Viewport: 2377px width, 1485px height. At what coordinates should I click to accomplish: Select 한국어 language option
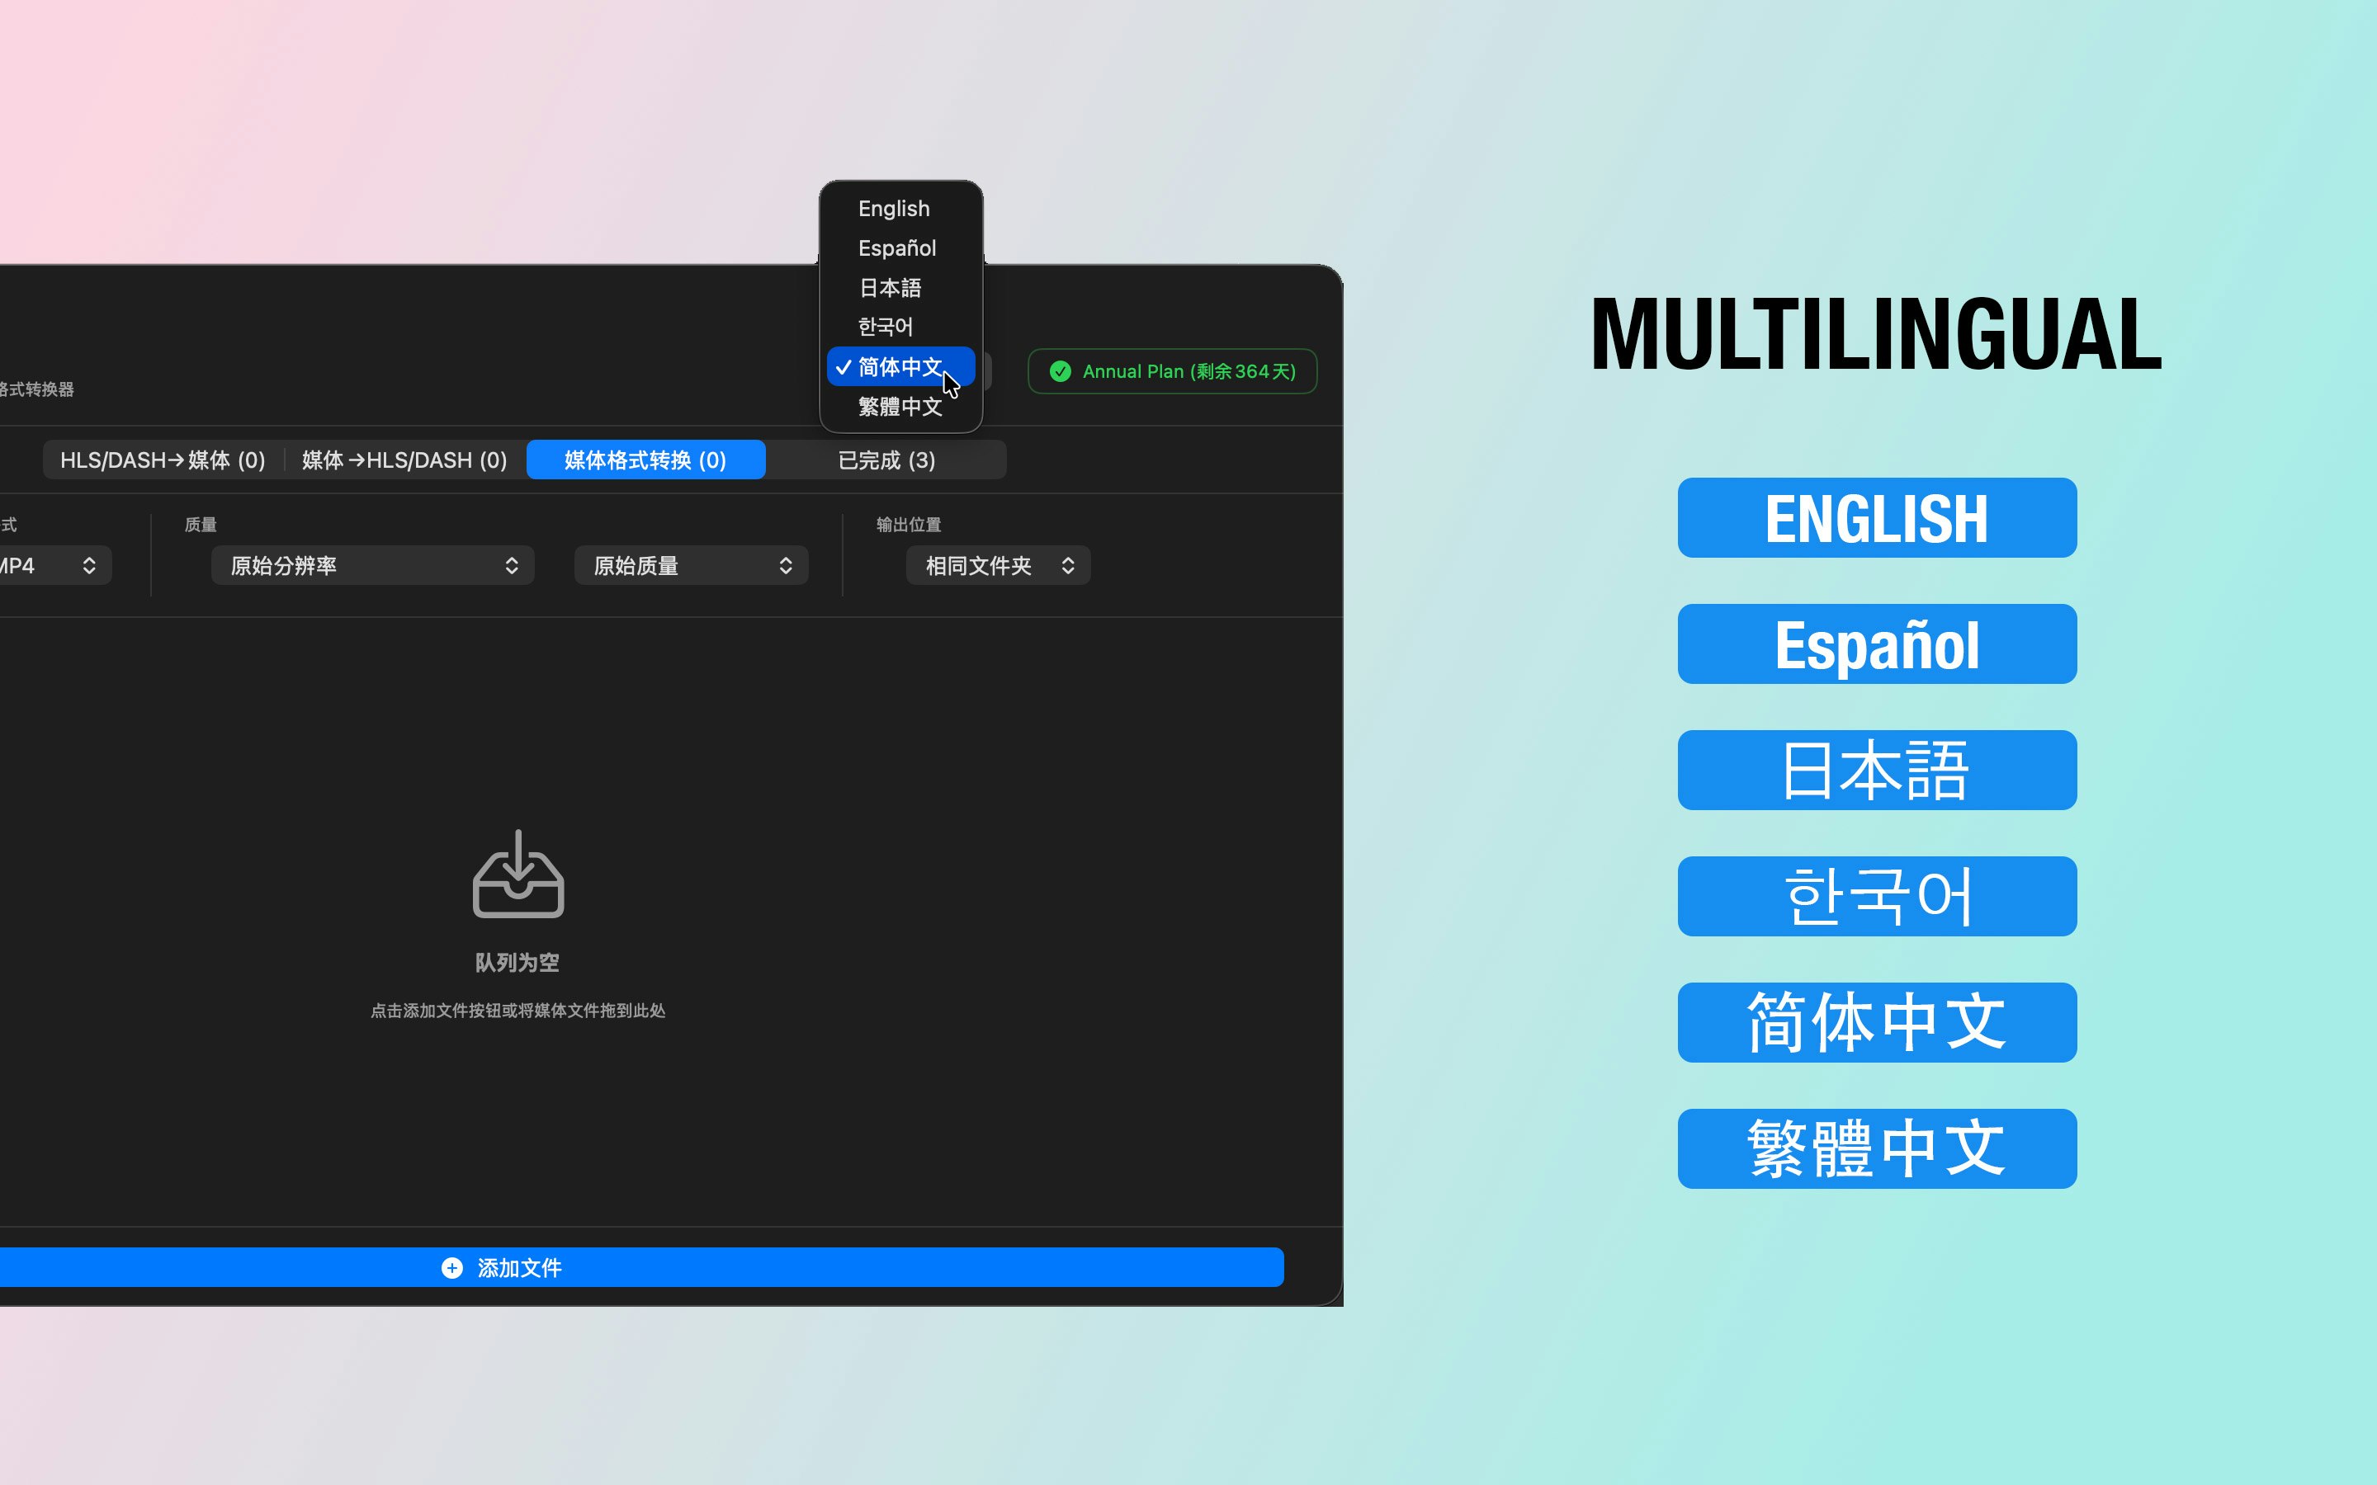(885, 326)
